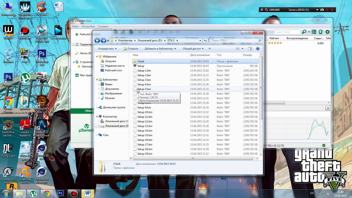Click Компьютер in the address breadcrumb
Image resolution: width=352 pixels, height=198 pixels.
[x=125, y=40]
